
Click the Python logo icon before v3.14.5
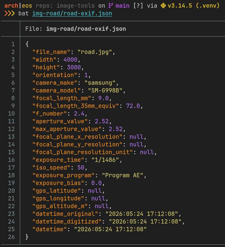coord(163,6)
